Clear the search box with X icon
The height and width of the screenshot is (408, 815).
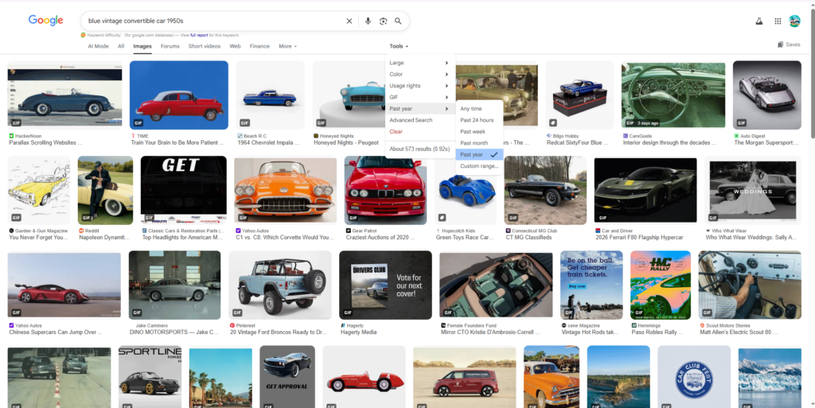(x=349, y=21)
